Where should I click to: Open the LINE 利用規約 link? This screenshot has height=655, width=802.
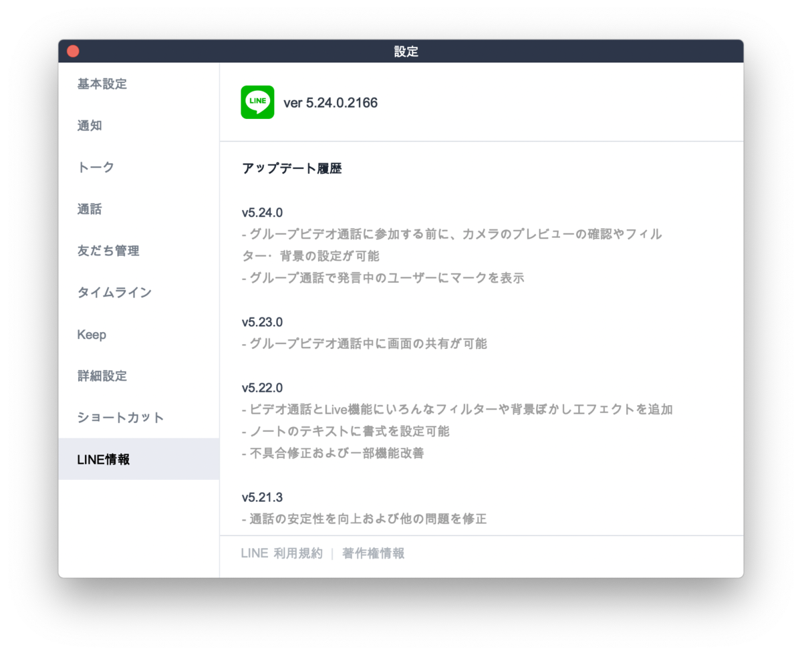click(281, 553)
